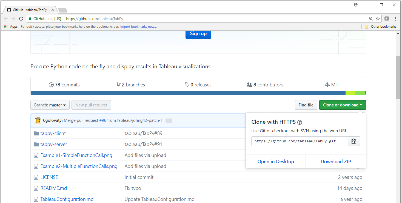Click the scrollbar up arrow

[398, 33]
